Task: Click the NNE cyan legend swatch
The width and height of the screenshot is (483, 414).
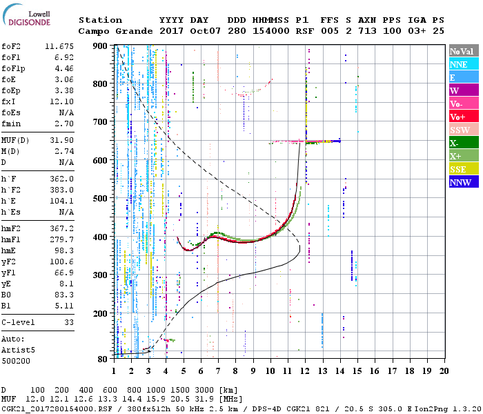Action: (x=463, y=64)
